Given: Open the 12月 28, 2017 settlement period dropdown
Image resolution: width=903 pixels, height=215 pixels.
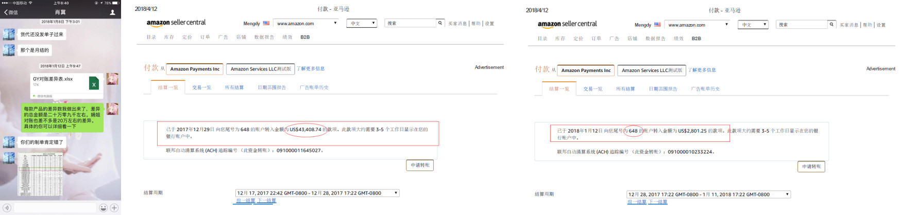Looking at the screenshot, I should click(709, 194).
